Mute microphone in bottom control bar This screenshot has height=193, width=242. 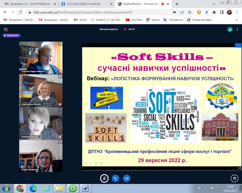[104, 178]
